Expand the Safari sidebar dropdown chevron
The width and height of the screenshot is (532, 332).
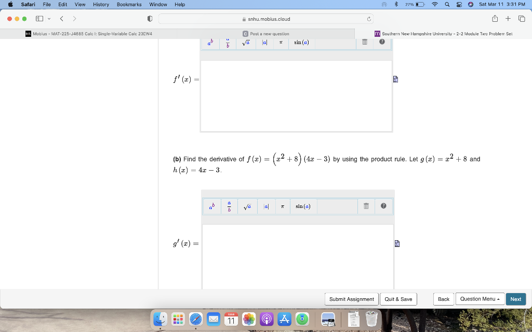coord(49,18)
